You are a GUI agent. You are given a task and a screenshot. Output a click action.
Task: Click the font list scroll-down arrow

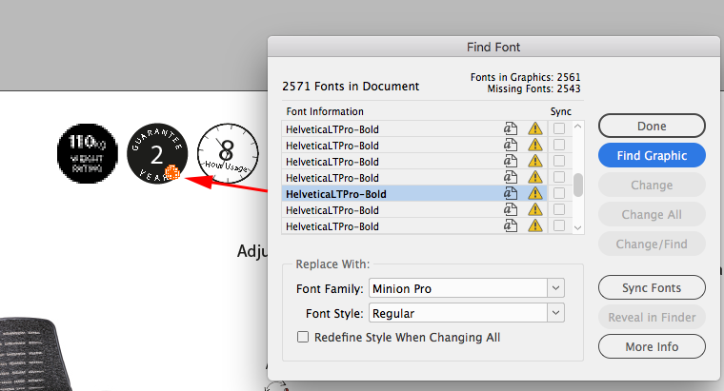576,226
